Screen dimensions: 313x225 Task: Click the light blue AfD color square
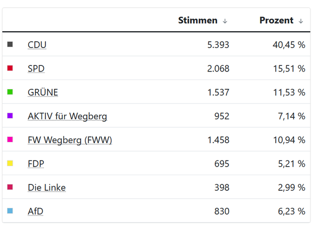coord(10,211)
